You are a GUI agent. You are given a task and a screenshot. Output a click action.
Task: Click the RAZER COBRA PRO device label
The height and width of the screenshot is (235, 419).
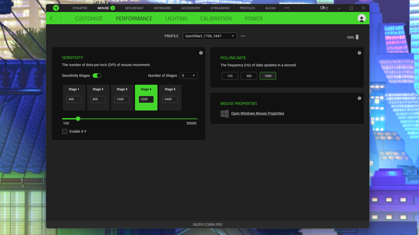[208, 225]
